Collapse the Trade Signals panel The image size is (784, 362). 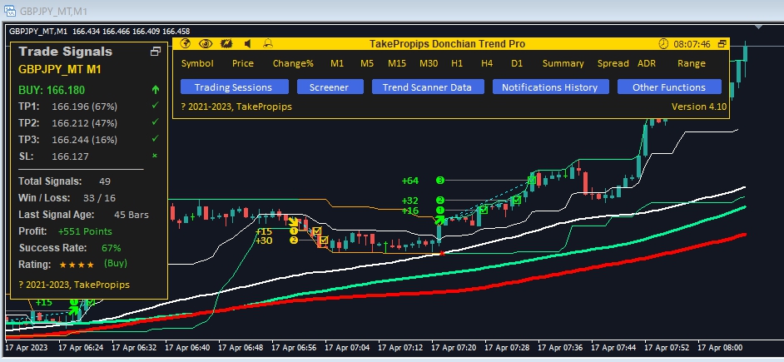tap(156, 51)
